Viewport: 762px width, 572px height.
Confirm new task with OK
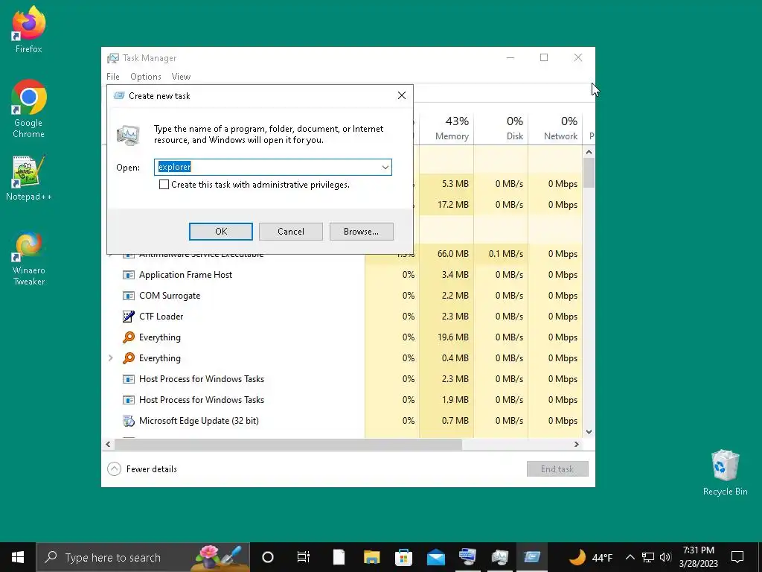[220, 232]
